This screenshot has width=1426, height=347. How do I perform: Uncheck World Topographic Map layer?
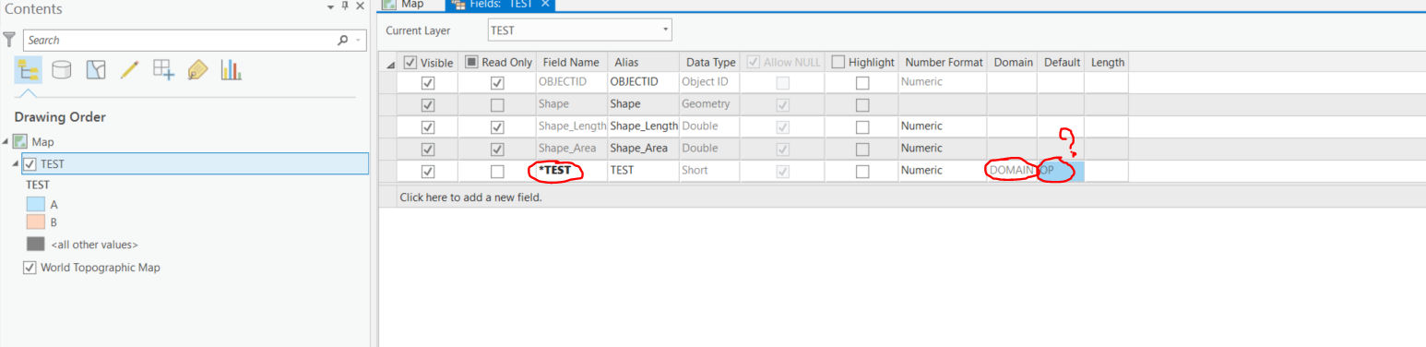point(30,268)
